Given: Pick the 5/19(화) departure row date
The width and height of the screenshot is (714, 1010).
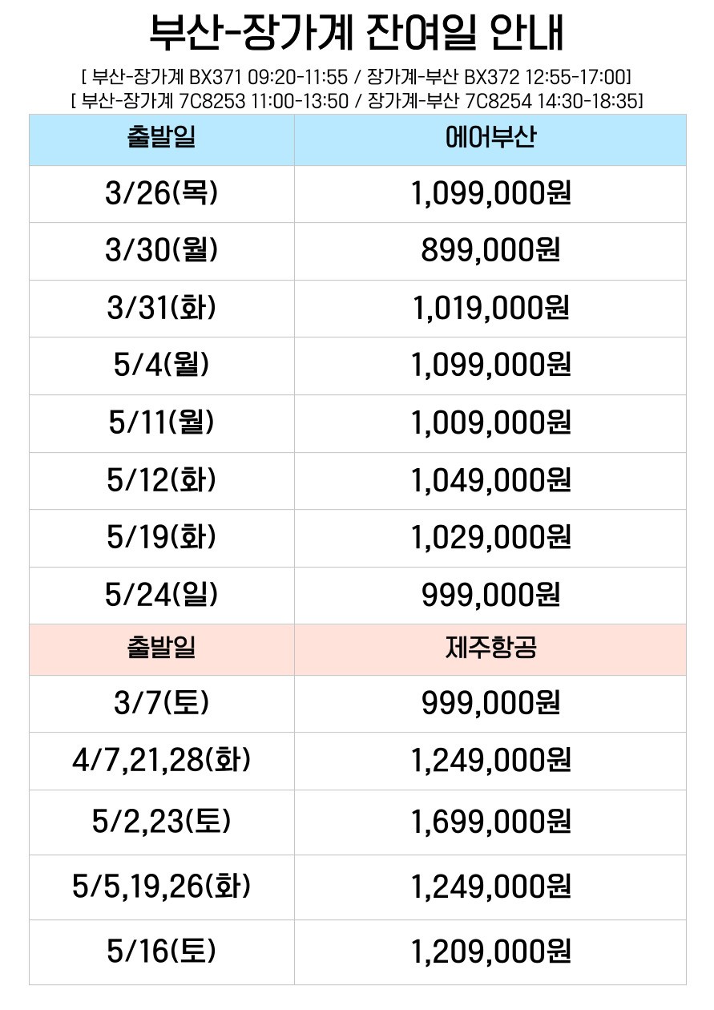Looking at the screenshot, I should pos(161,537).
